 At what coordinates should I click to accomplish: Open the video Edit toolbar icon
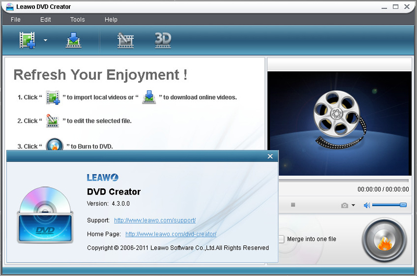126,40
